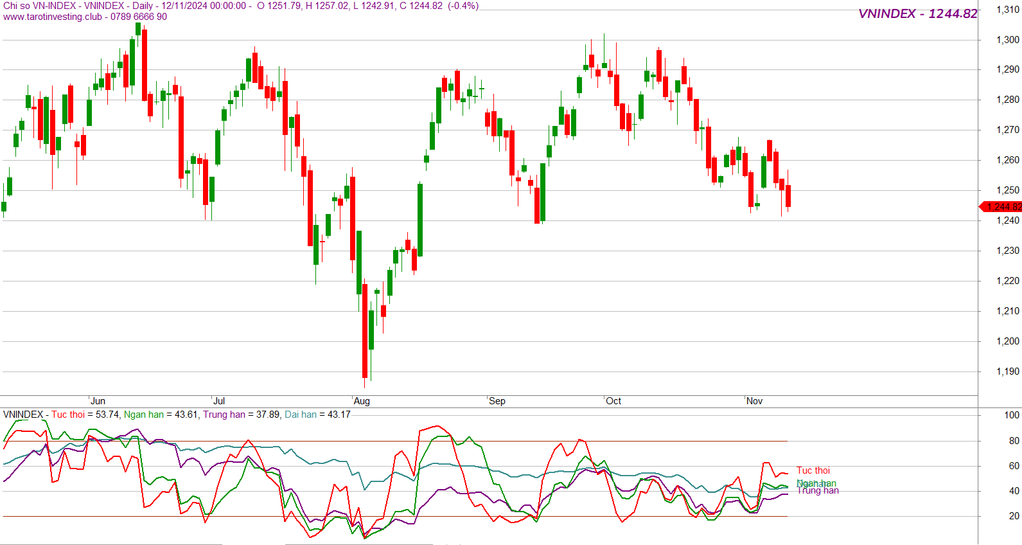This screenshot has width=1022, height=545.
Task: Click 'Trung han = 37.89' in indicator header
Action: [241, 415]
